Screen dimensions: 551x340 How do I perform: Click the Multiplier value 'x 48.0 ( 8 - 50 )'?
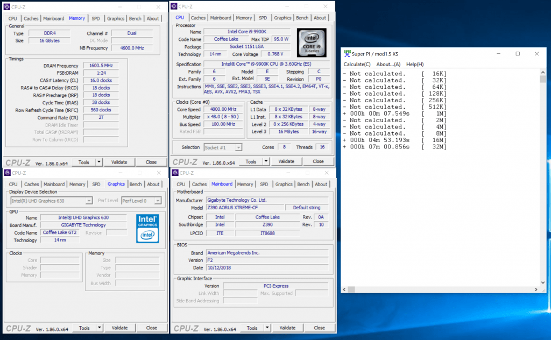point(223,117)
